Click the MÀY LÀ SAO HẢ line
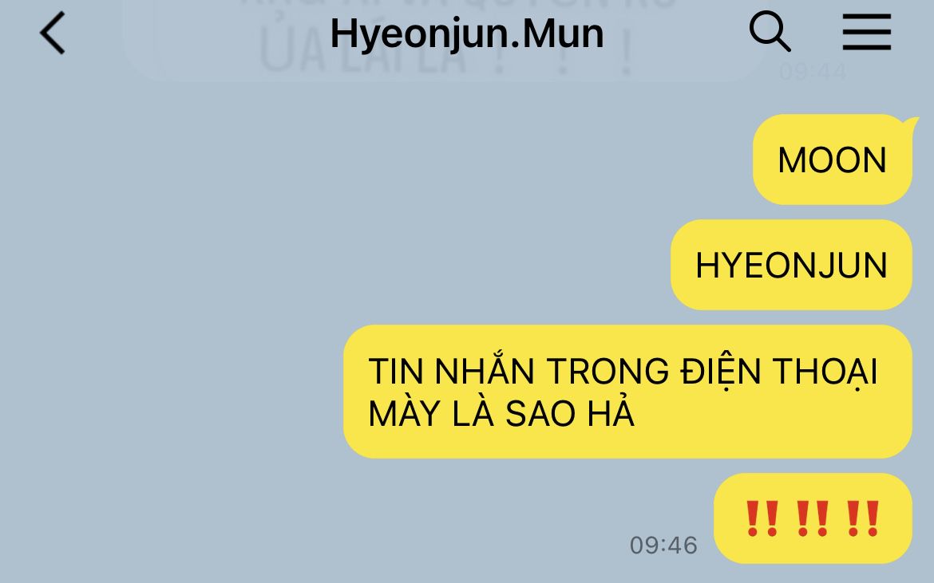 pos(501,413)
